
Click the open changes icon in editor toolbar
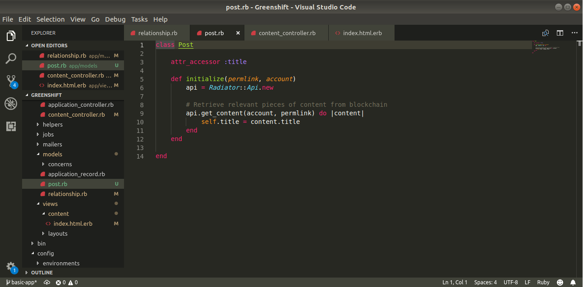tap(546, 33)
